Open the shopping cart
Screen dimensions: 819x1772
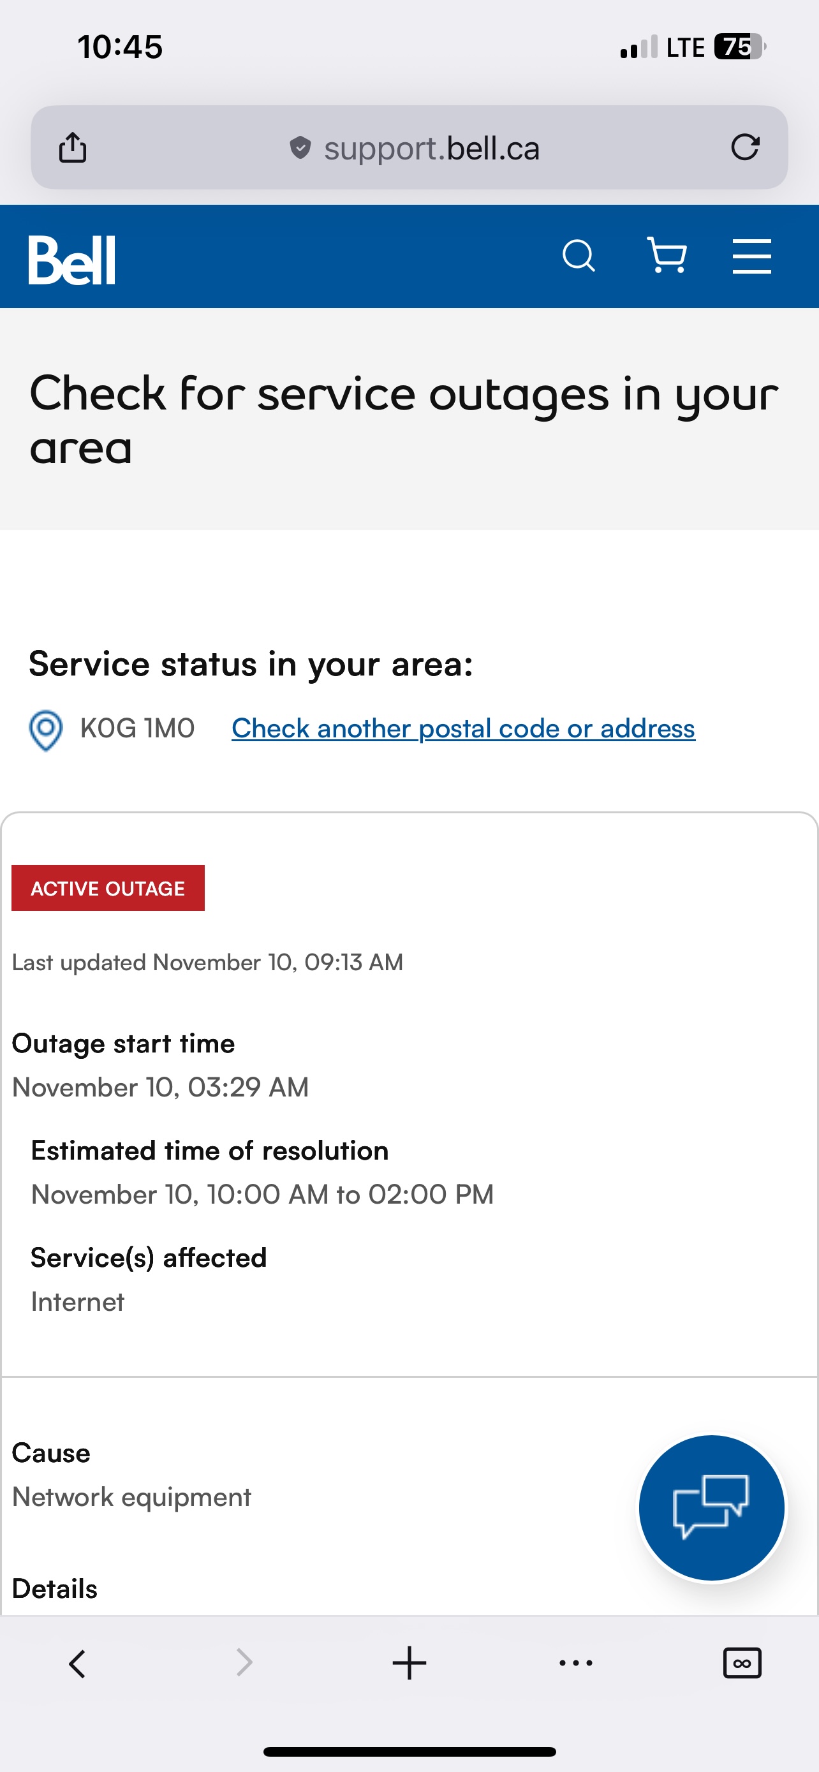point(667,256)
